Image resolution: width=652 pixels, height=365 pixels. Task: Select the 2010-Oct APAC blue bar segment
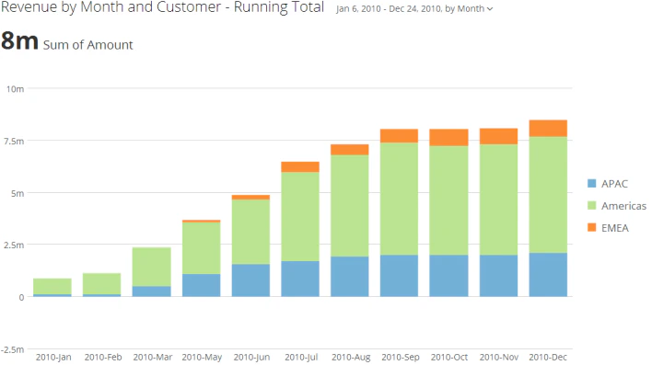pos(449,276)
